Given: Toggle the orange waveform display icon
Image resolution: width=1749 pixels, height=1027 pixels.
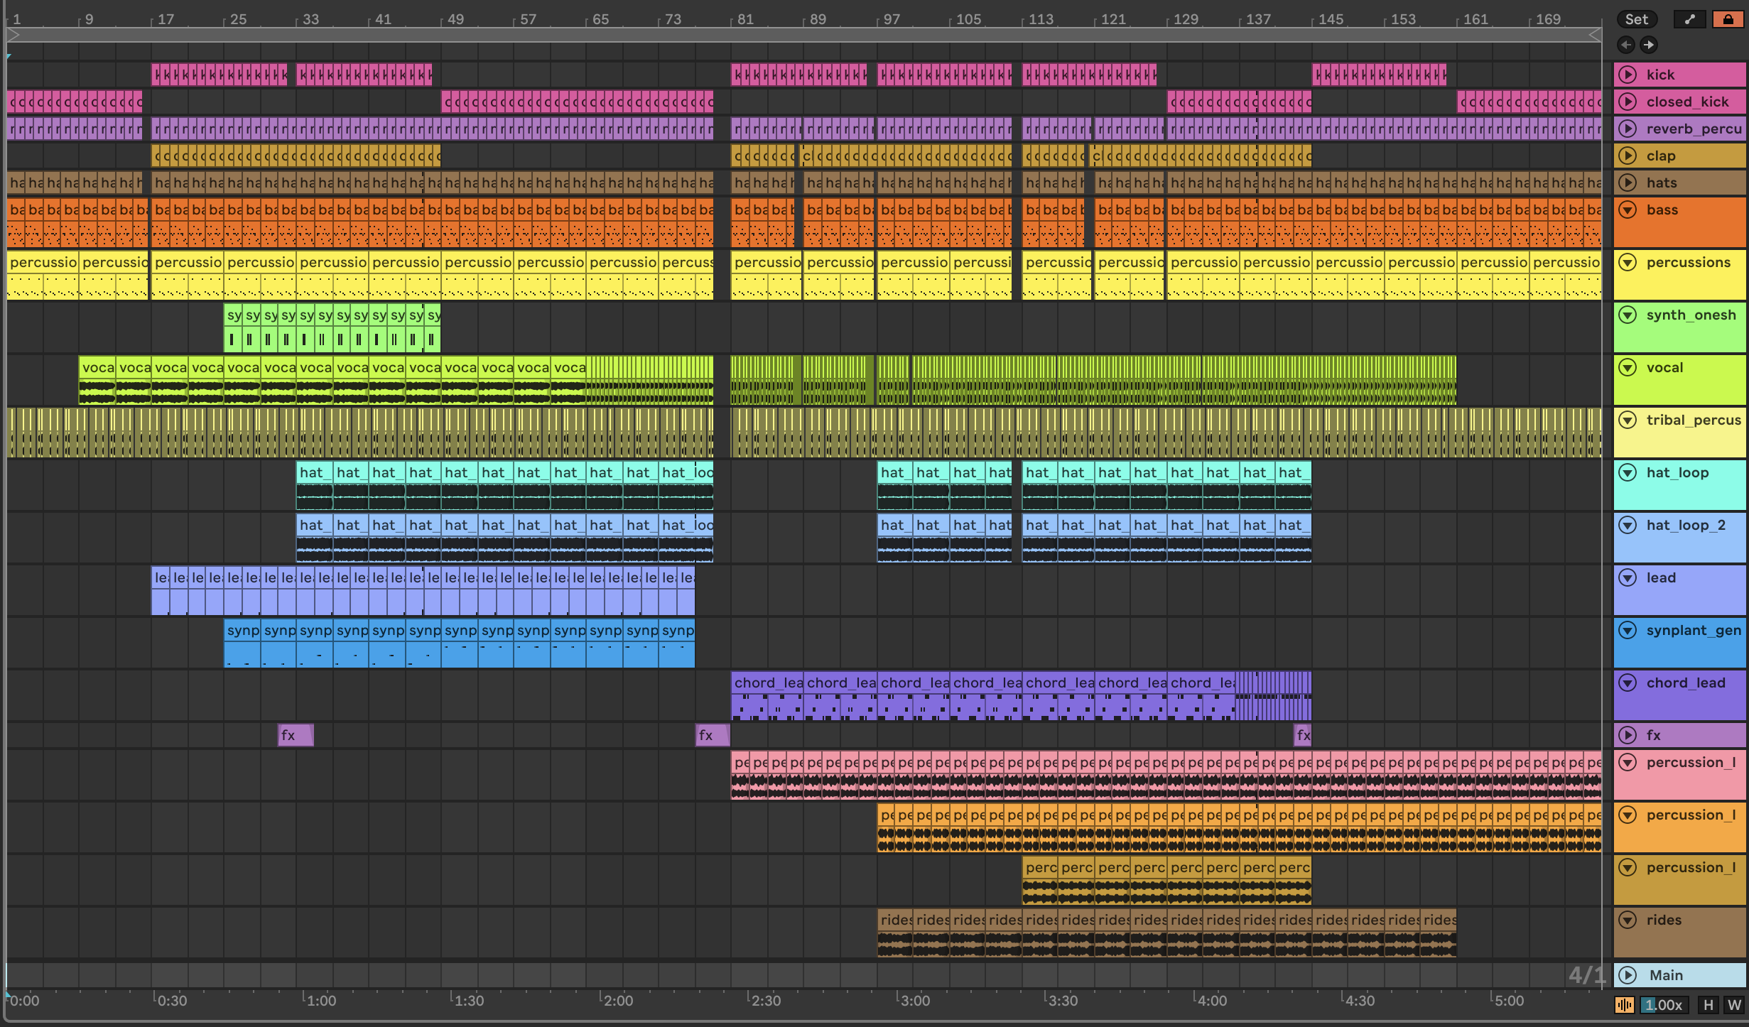Looking at the screenshot, I should (x=1625, y=1004).
